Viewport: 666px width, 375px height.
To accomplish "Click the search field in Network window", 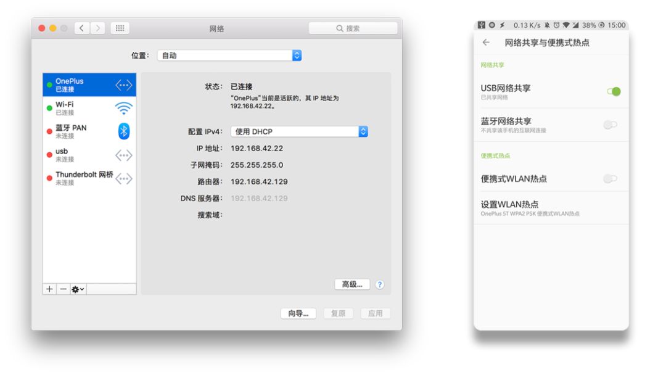I will [353, 28].
